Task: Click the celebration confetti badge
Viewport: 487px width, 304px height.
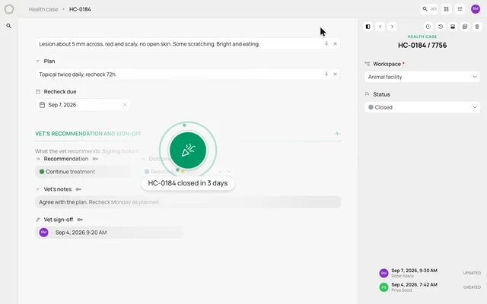Action: (x=188, y=150)
